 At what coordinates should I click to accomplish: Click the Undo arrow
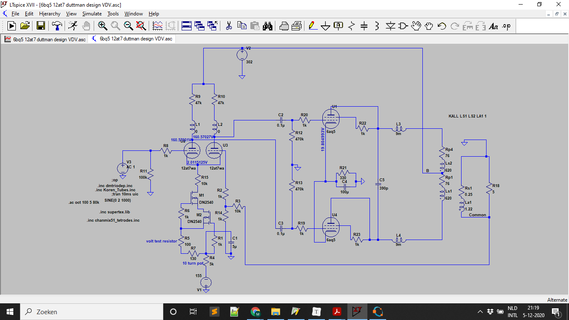pos(442,26)
